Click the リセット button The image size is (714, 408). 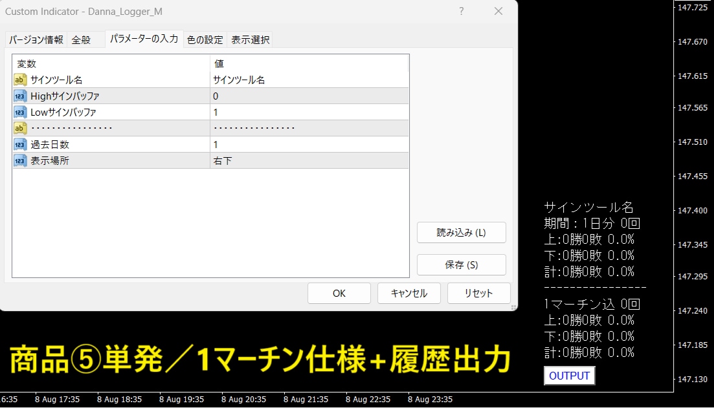coord(478,294)
